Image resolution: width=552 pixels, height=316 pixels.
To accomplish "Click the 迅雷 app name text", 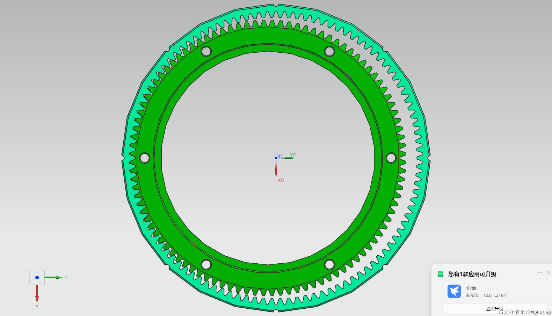I will click(x=471, y=288).
